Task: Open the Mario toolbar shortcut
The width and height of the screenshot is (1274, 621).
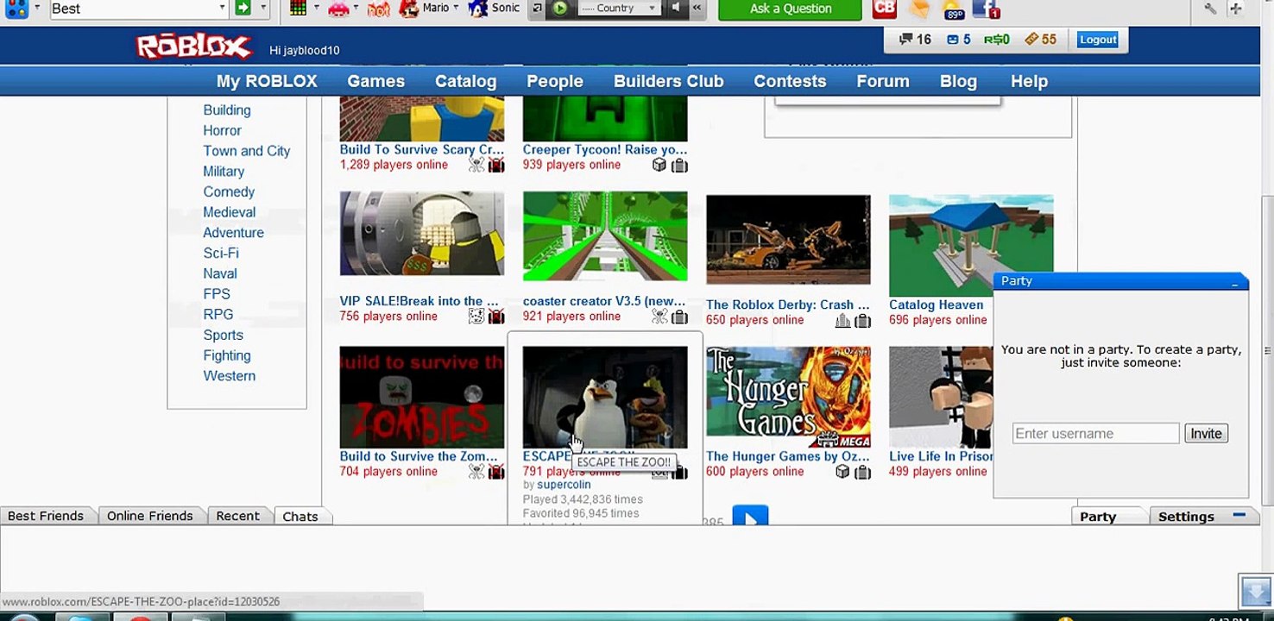Action: (x=427, y=9)
